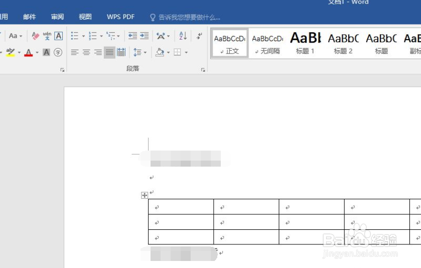The width and height of the screenshot is (421, 268).
Task: Apply 标题 1 Heading 1 style
Action: [x=305, y=43]
